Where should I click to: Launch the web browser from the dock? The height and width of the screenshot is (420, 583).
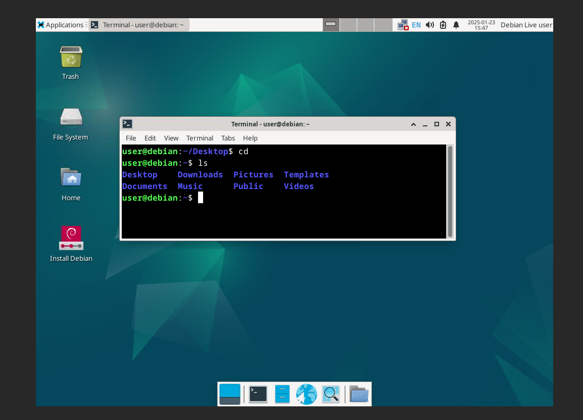[x=306, y=394]
